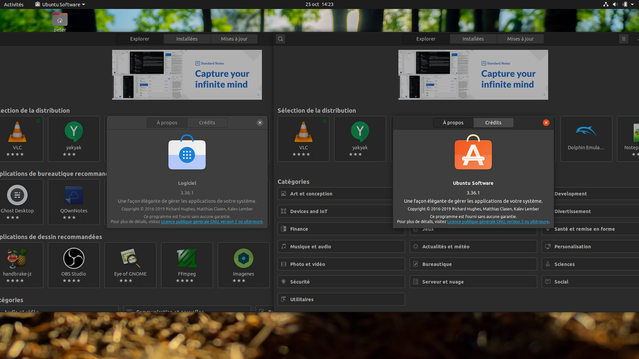Open the Serveur et nuage category
Image resolution: width=639 pixels, height=359 pixels.
click(473, 282)
